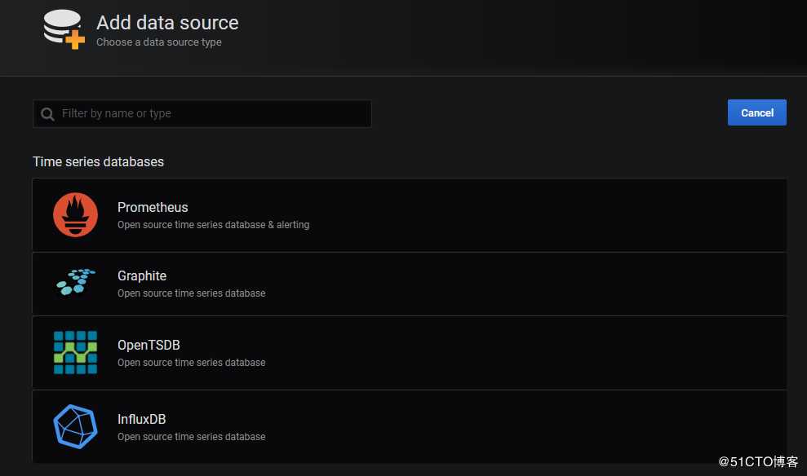Click the description text under Graphite

click(191, 293)
